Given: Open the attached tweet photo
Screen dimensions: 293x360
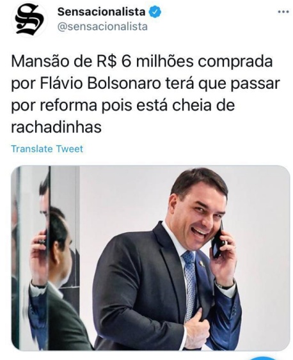Looking at the screenshot, I should coord(150,258).
